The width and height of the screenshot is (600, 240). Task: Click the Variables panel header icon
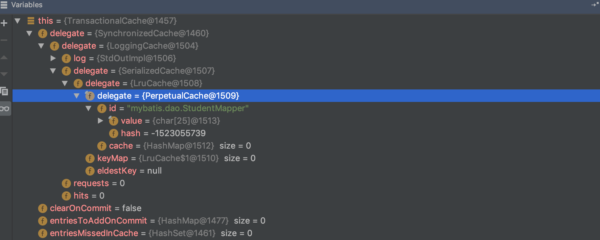pos(4,5)
